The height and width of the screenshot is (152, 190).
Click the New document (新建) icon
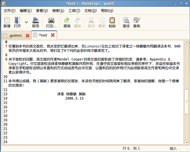coord(7,20)
